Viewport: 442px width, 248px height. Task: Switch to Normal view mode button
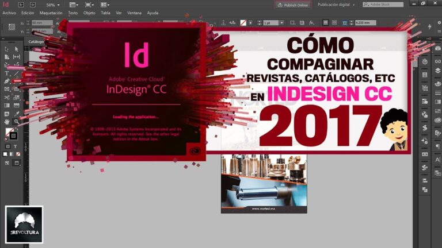click(x=7, y=163)
